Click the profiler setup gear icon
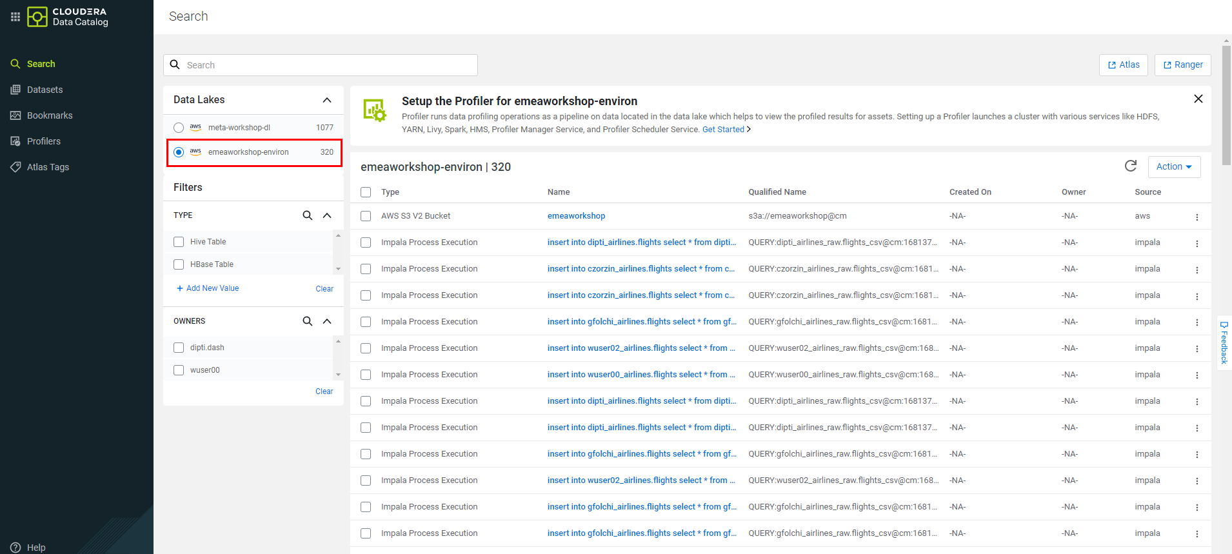The image size is (1232, 554). coord(375,110)
